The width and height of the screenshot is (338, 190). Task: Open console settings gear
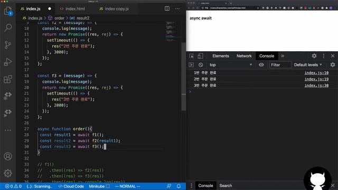[333, 65]
